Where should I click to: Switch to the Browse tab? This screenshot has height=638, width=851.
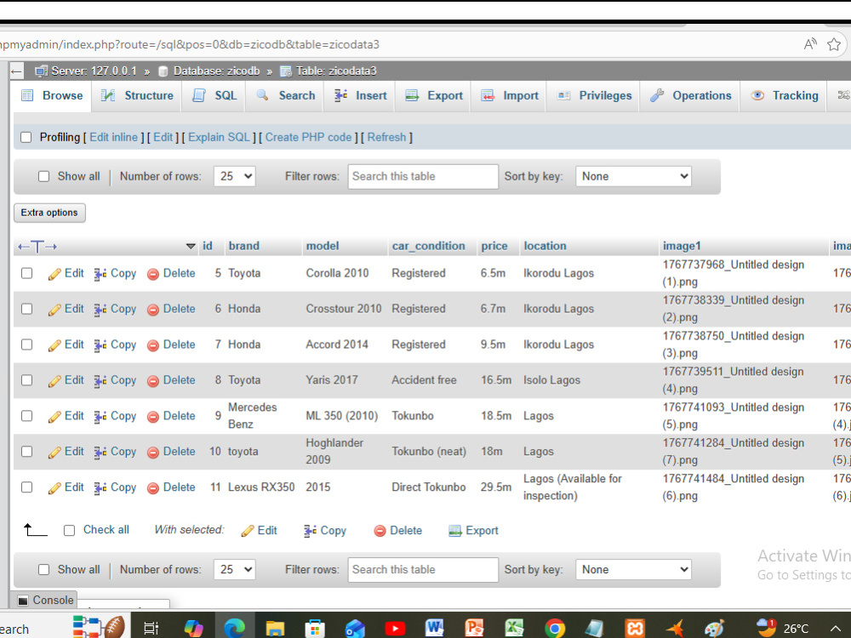(x=52, y=95)
